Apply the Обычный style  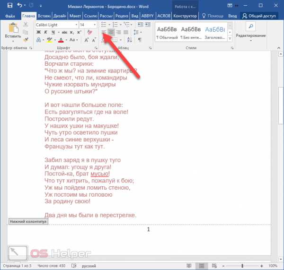pos(167,33)
